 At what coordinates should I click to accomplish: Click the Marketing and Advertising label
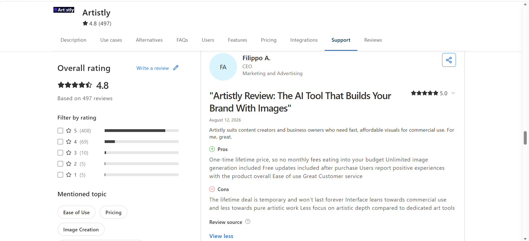point(272,73)
